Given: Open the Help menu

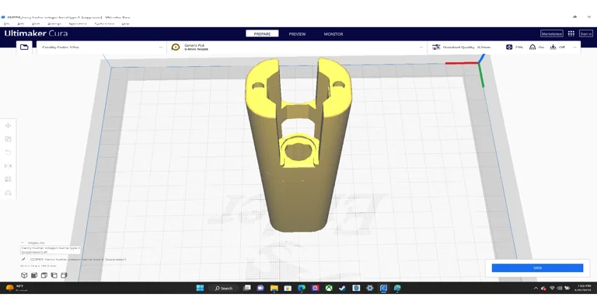Looking at the screenshot, I should click(125, 23).
